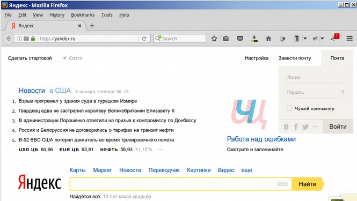Click the green padlock security icon

pos(33,39)
